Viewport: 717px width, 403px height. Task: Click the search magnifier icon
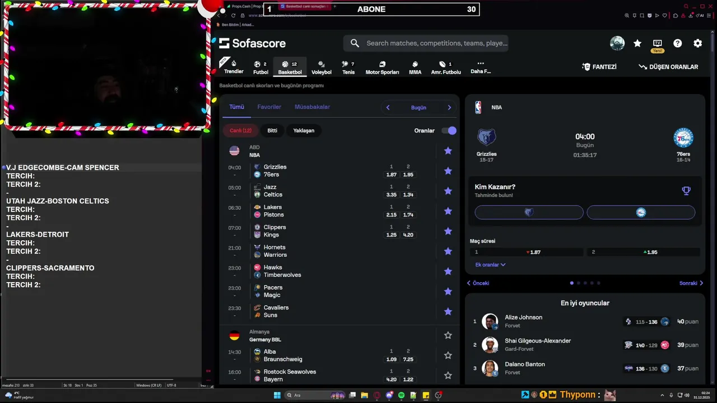pyautogui.click(x=355, y=43)
